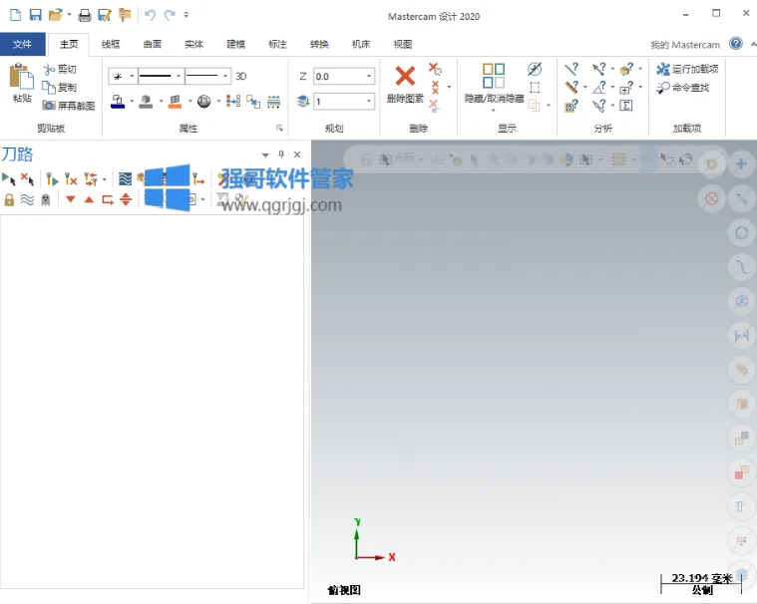Click the analyze entity properties icon

point(571,69)
